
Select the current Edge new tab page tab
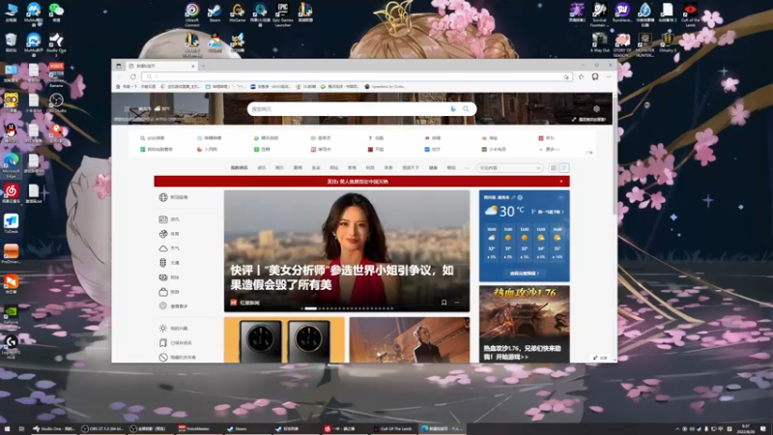161,66
